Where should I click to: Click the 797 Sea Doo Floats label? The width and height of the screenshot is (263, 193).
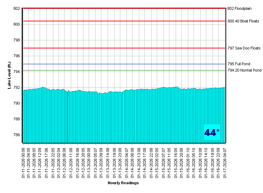[244, 48]
